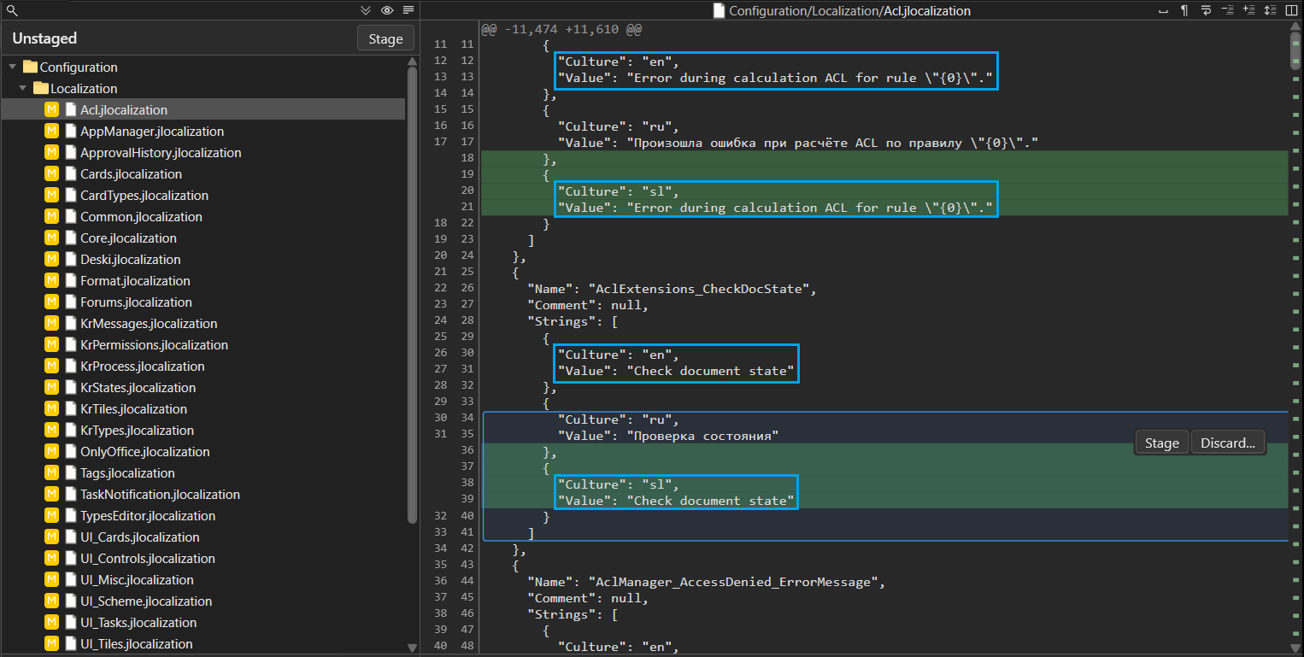Screen dimensions: 1304x657
Task: Click the diff view scroll-up arrow
Action: [1295, 26]
